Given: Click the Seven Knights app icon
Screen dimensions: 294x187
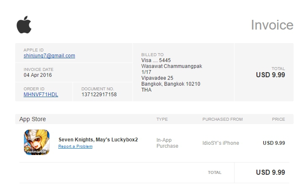Looking at the screenshot, I should (x=37, y=141).
